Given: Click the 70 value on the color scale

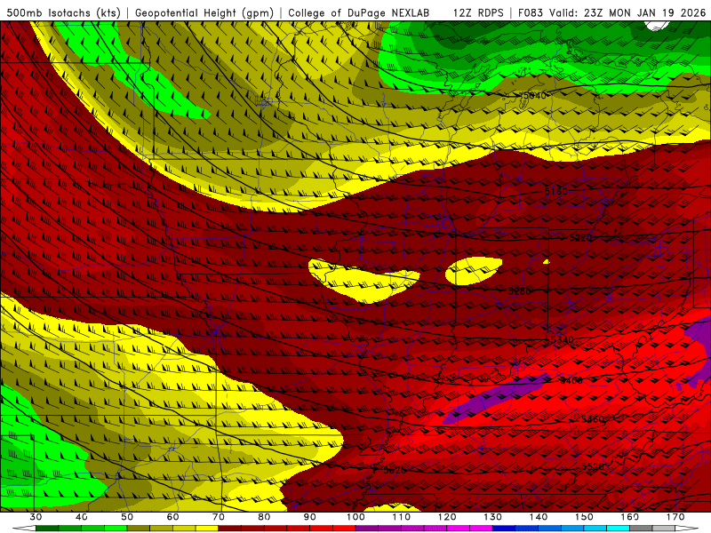Looking at the screenshot, I should coord(219,517).
